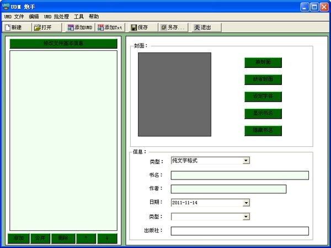Maximize the UMD 炮手 window
This screenshot has height=248, width=331.
314,7
